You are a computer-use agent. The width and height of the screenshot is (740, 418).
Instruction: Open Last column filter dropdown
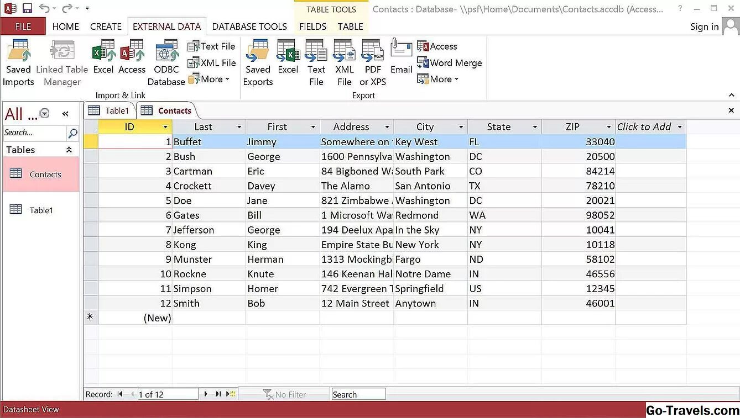click(x=239, y=127)
